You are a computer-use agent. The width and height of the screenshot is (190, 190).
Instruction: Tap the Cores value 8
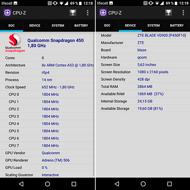43,58
